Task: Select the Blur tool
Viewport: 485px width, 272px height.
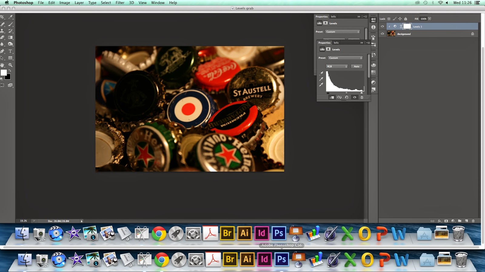Action: coord(2,44)
